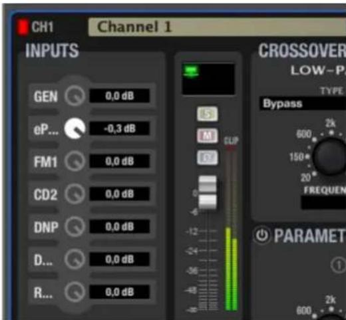The width and height of the screenshot is (346, 320).
Task: Click the FM1 input gain knob
Action: (75, 161)
